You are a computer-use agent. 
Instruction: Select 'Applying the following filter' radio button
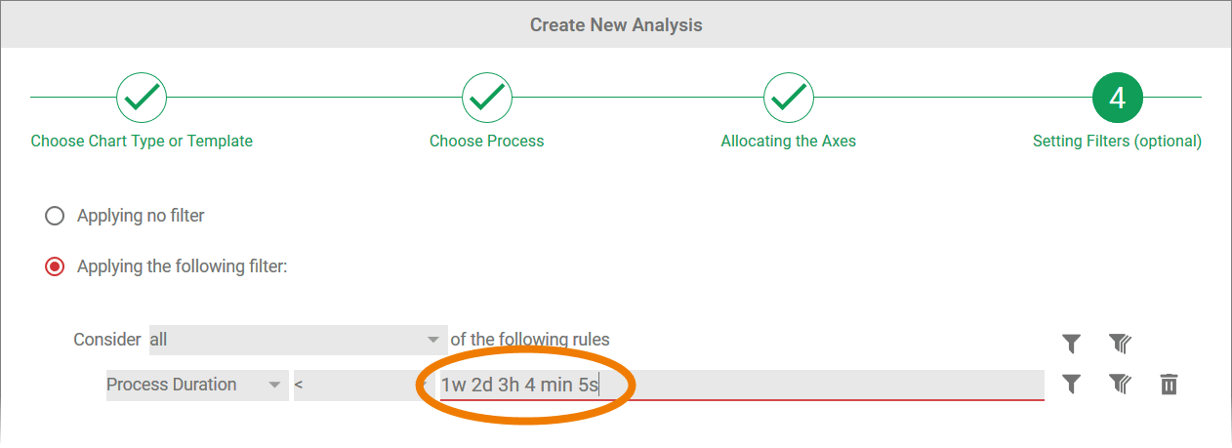[55, 266]
